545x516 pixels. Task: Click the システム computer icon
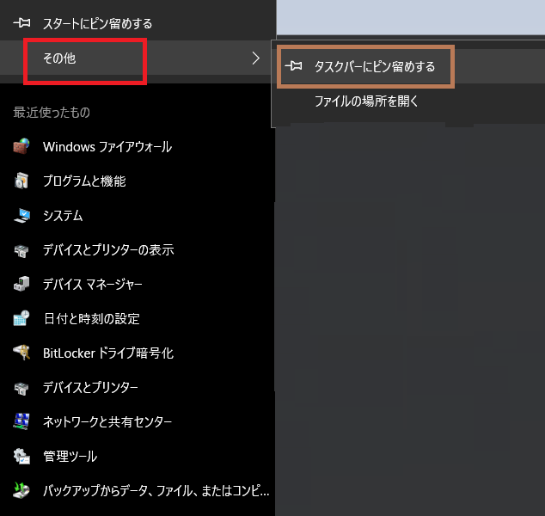[x=21, y=215]
